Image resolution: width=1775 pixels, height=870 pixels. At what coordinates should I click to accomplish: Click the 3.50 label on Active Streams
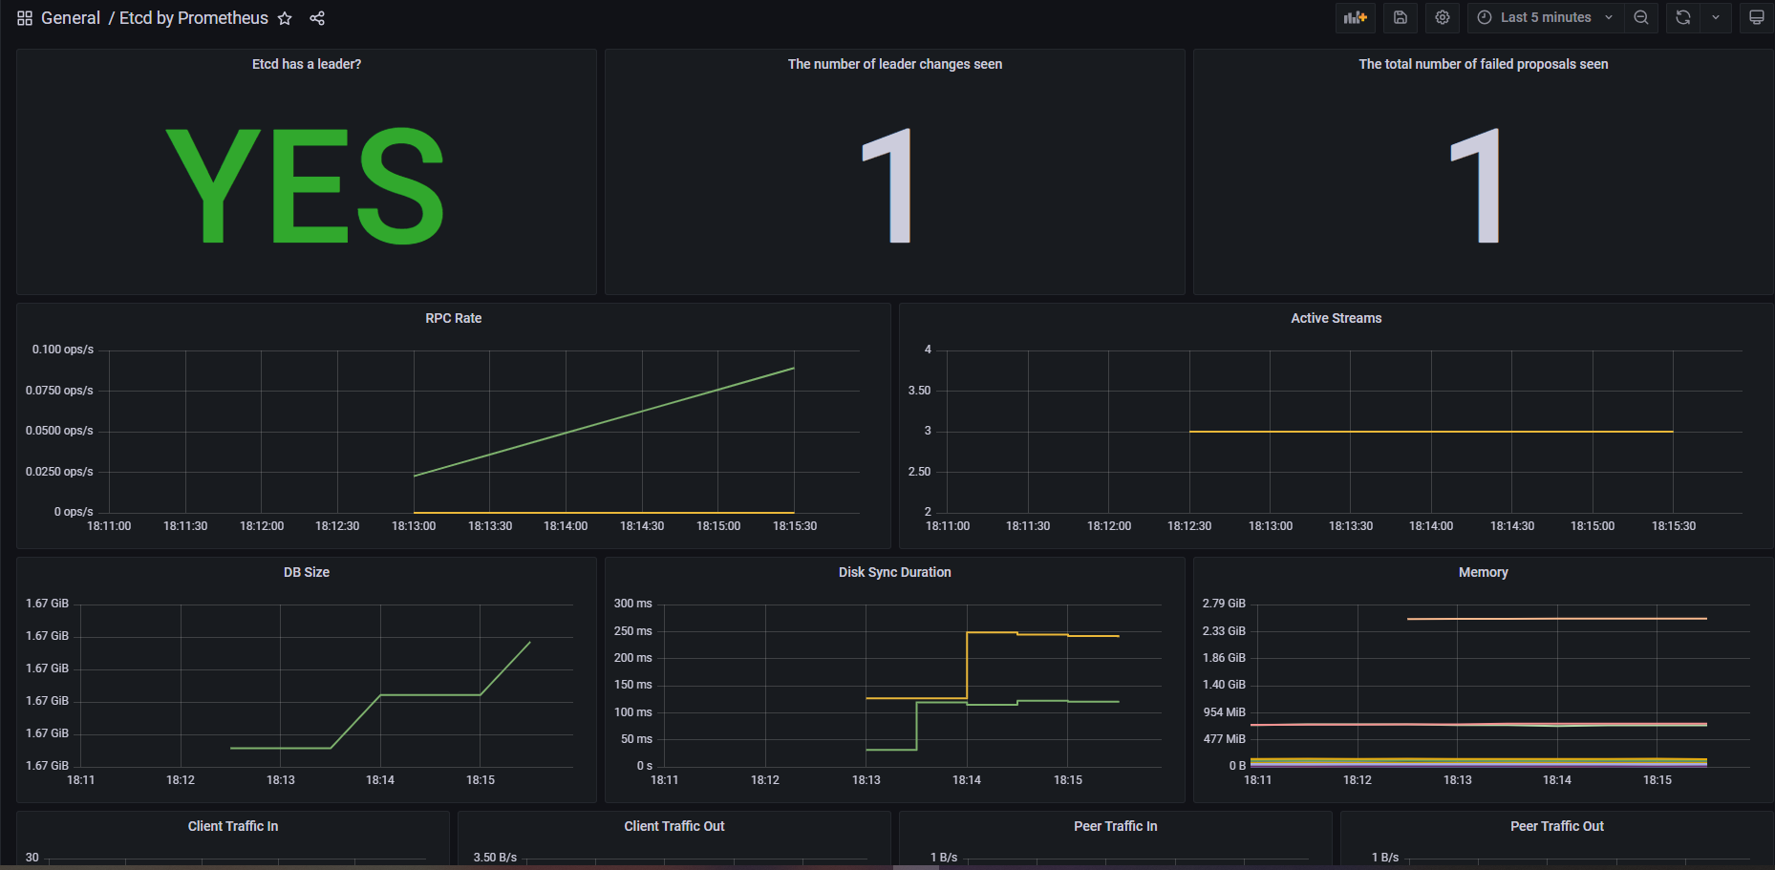coord(919,391)
